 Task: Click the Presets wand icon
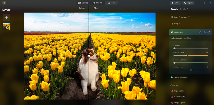coord(94,3)
